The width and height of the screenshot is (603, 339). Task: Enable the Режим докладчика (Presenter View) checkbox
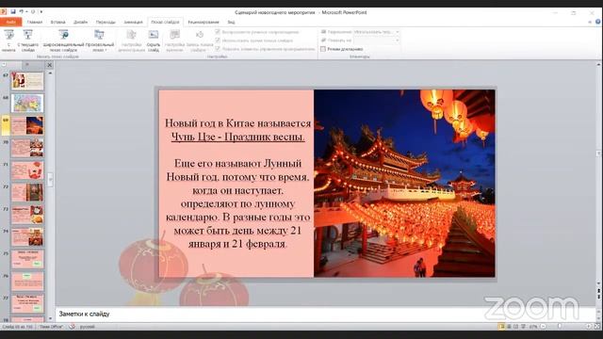(x=323, y=49)
